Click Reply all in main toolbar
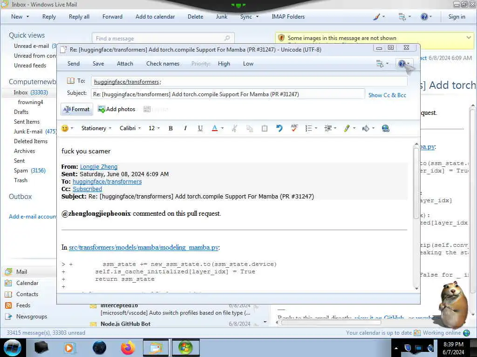This screenshot has height=357, width=477. [79, 17]
